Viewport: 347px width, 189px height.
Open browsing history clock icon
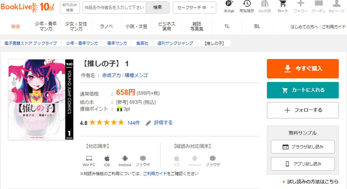click(247, 4)
